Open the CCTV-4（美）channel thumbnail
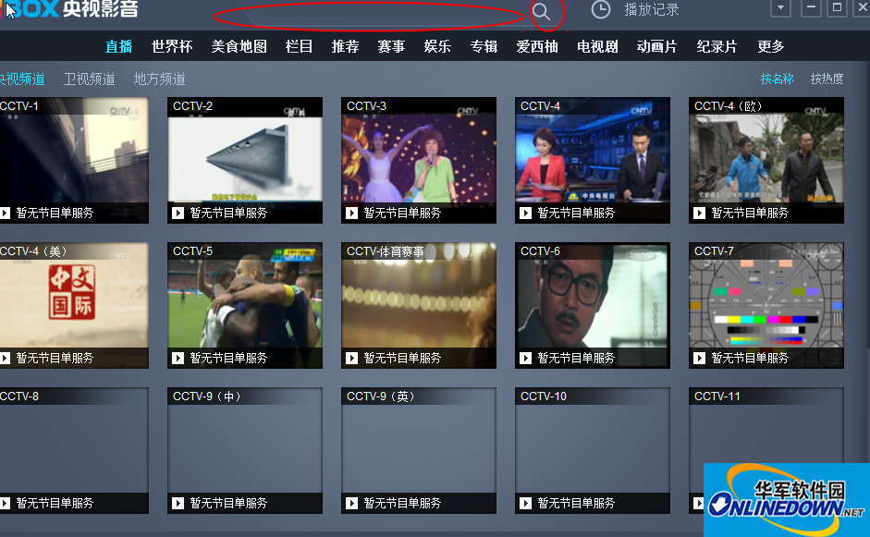 tap(74, 306)
